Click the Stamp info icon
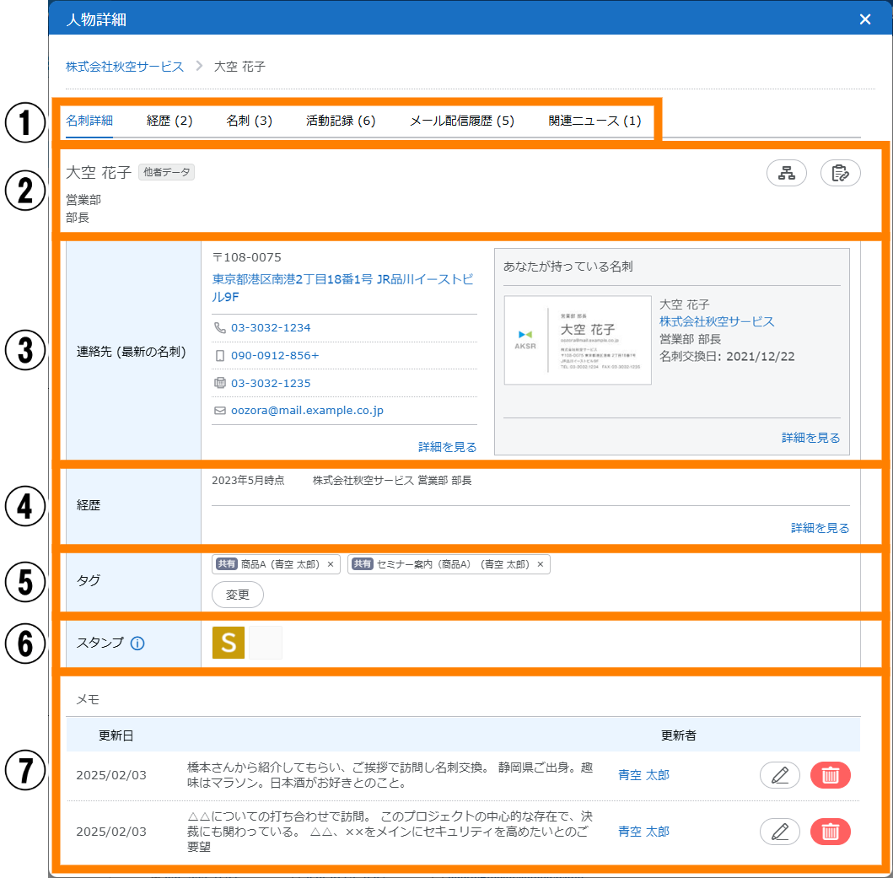The width and height of the screenshot is (893, 878). coord(137,644)
